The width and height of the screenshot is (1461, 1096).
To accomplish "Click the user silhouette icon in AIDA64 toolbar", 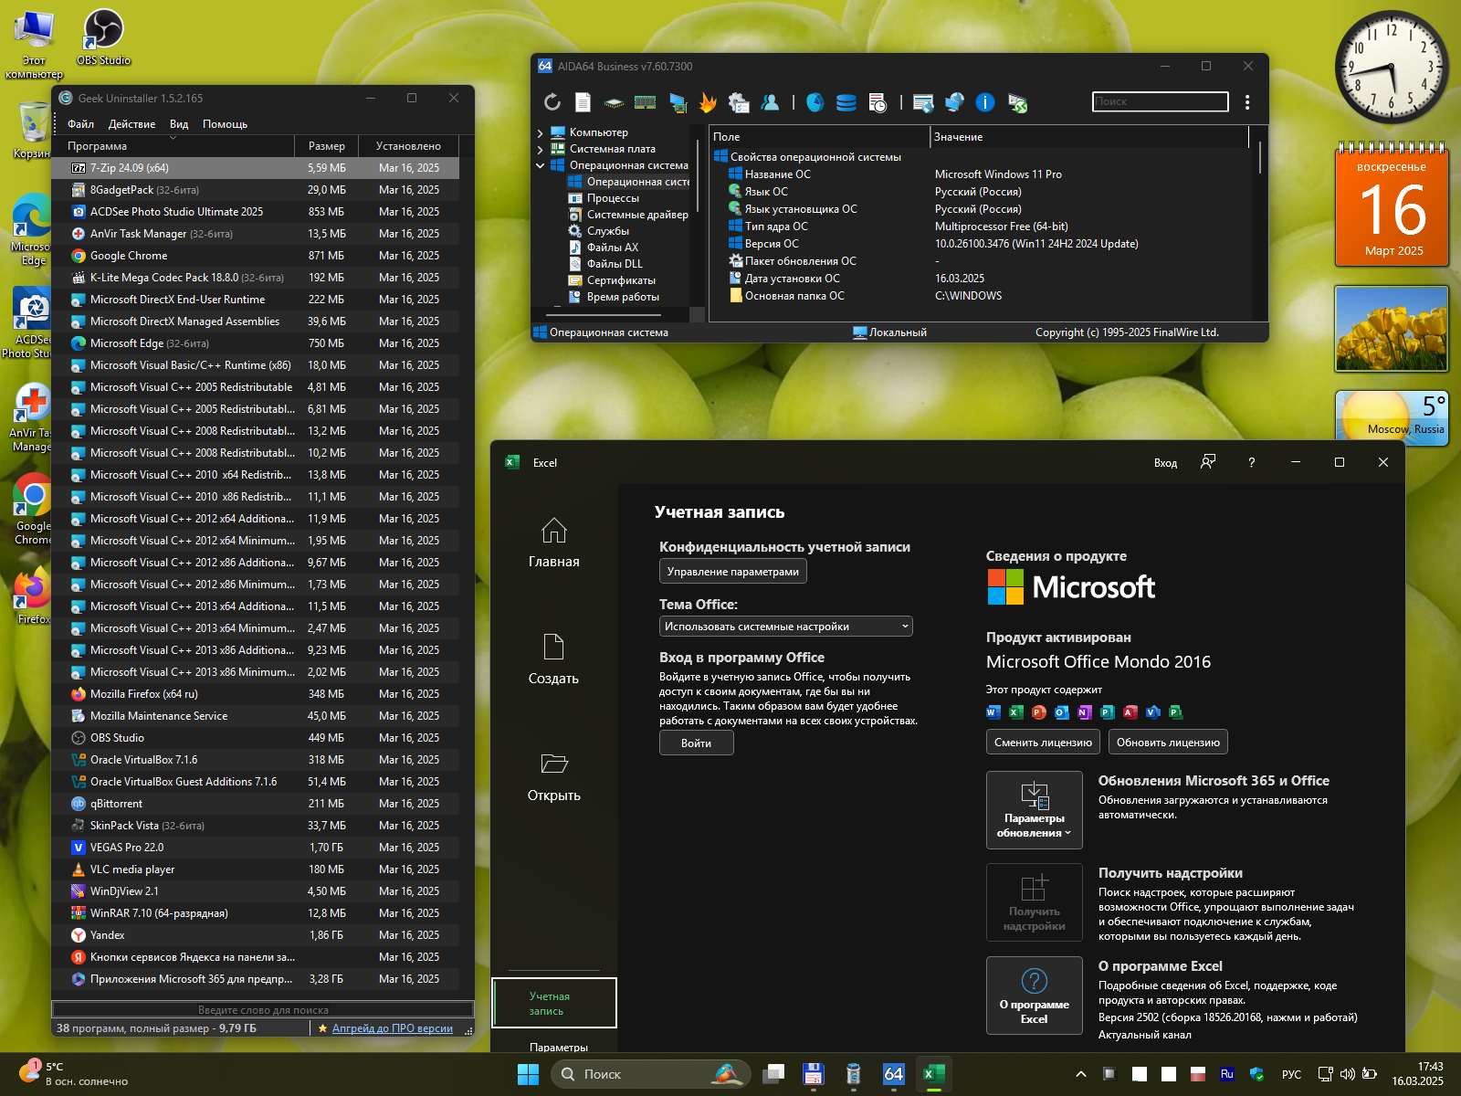I will [x=771, y=102].
